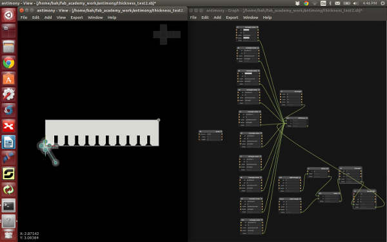
Task: Open the Add menu in Graph window
Action: [x=217, y=17]
